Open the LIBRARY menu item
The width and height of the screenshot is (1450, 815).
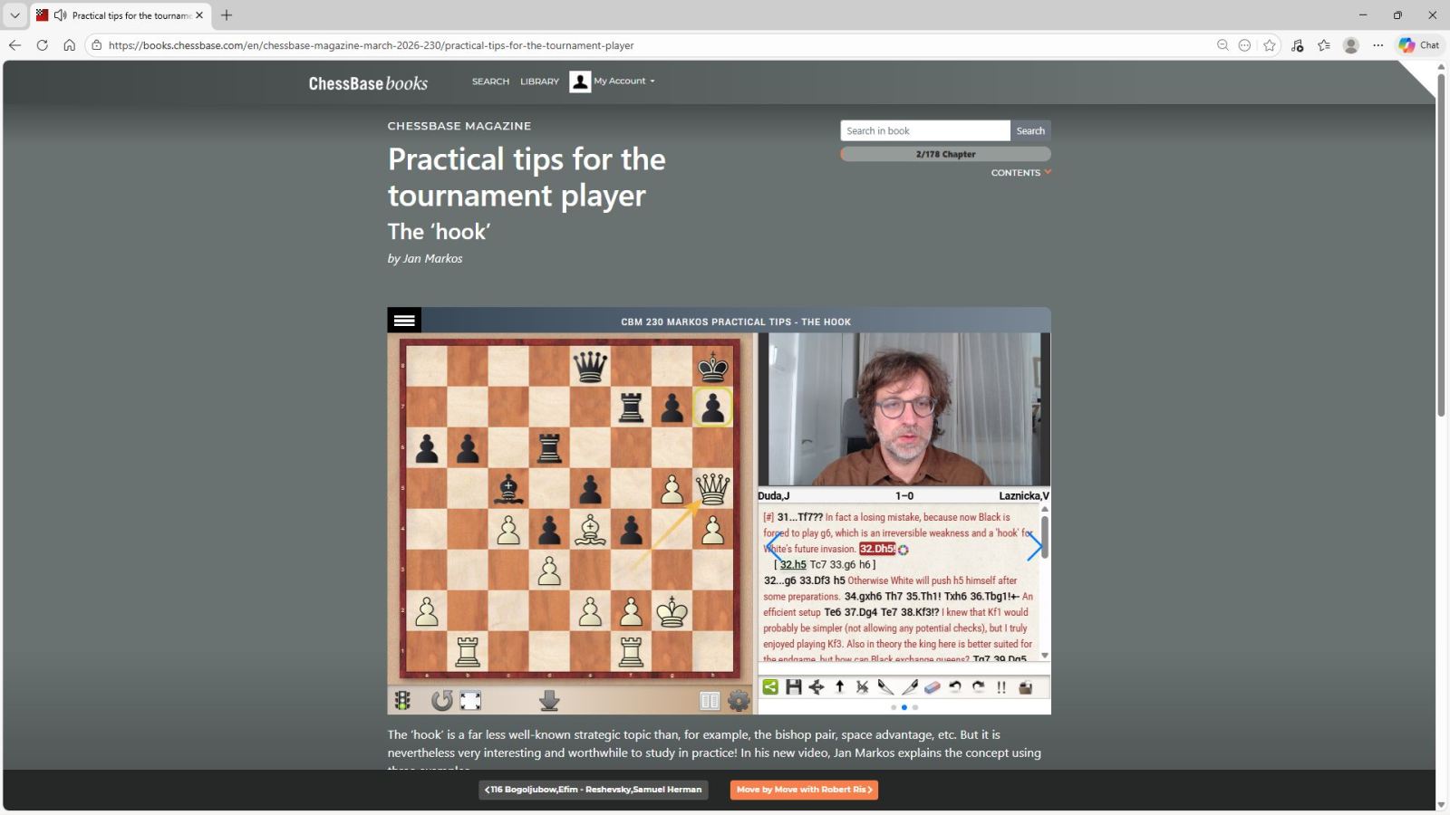coord(539,81)
